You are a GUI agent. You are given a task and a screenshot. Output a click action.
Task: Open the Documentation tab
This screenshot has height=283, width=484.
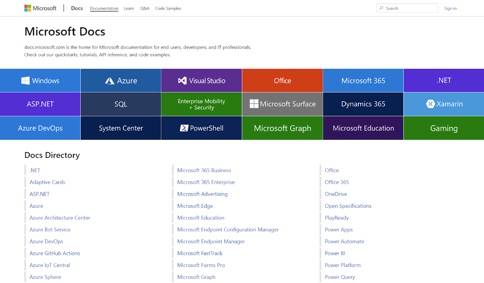pyautogui.click(x=104, y=8)
